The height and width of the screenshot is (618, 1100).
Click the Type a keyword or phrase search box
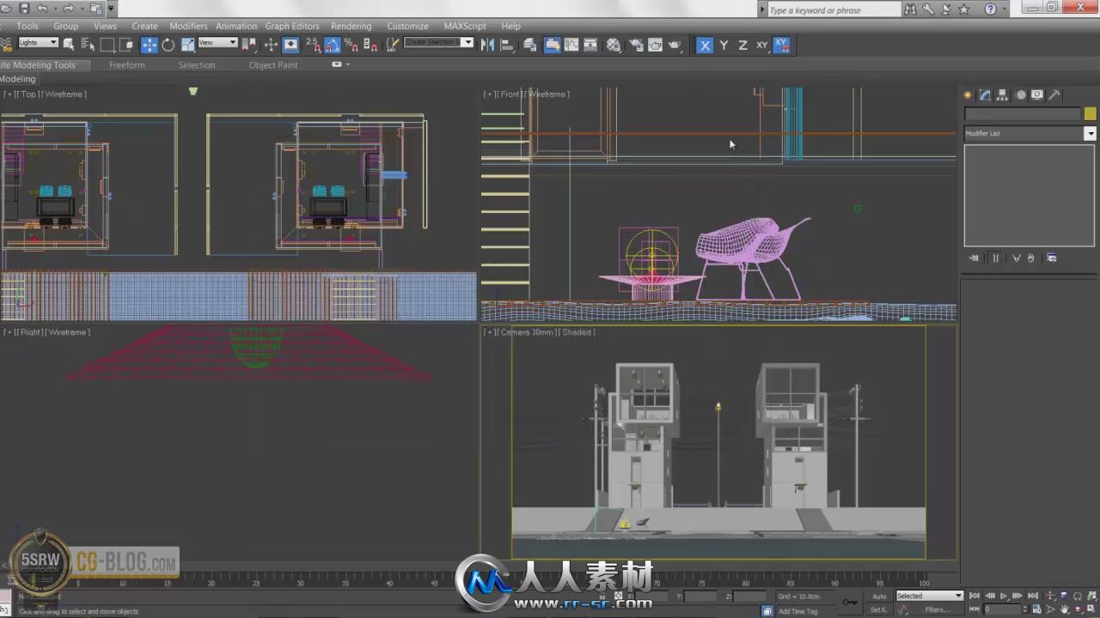point(833,10)
